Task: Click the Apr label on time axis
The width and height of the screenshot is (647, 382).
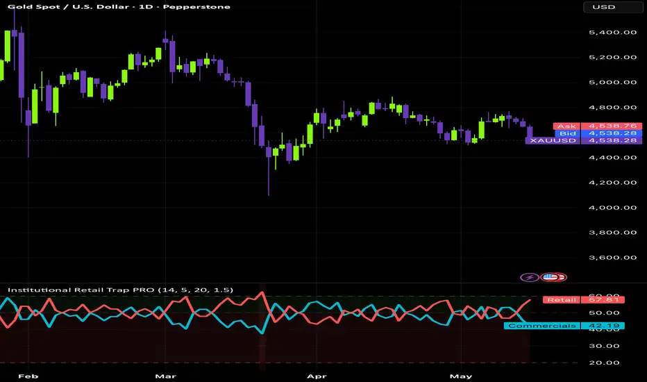Action: (x=317, y=376)
